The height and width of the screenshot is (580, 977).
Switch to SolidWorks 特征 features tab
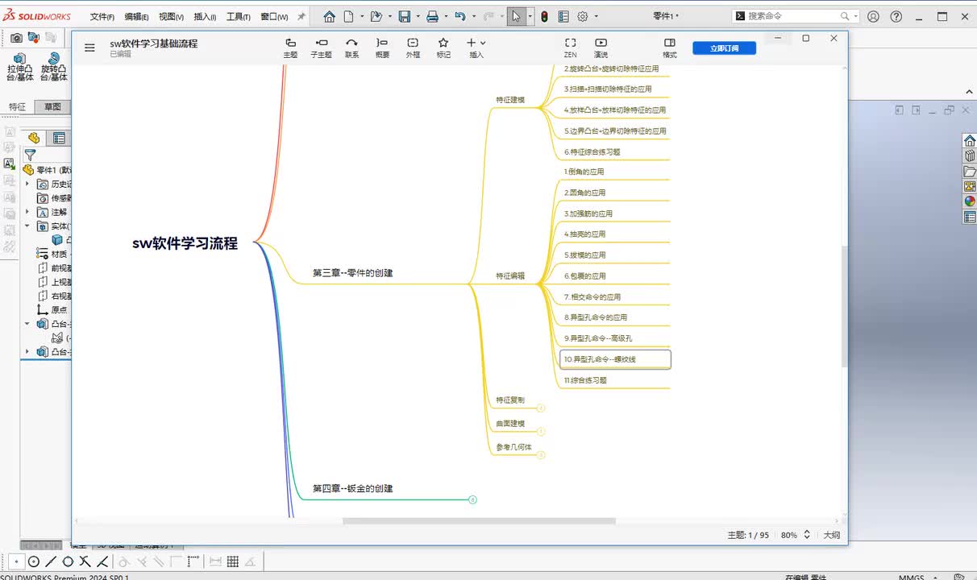coord(17,107)
